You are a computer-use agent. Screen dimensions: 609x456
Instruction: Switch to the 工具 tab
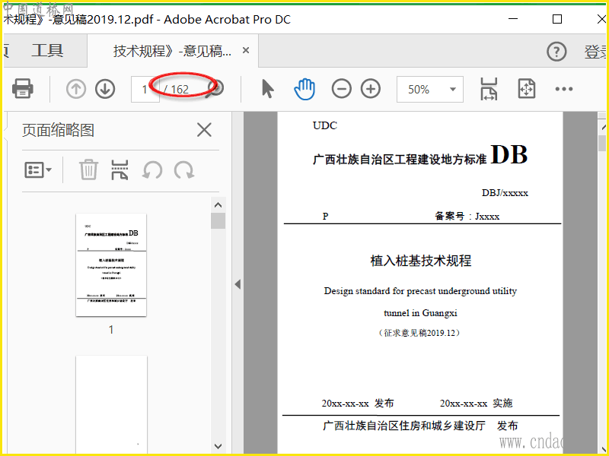47,50
